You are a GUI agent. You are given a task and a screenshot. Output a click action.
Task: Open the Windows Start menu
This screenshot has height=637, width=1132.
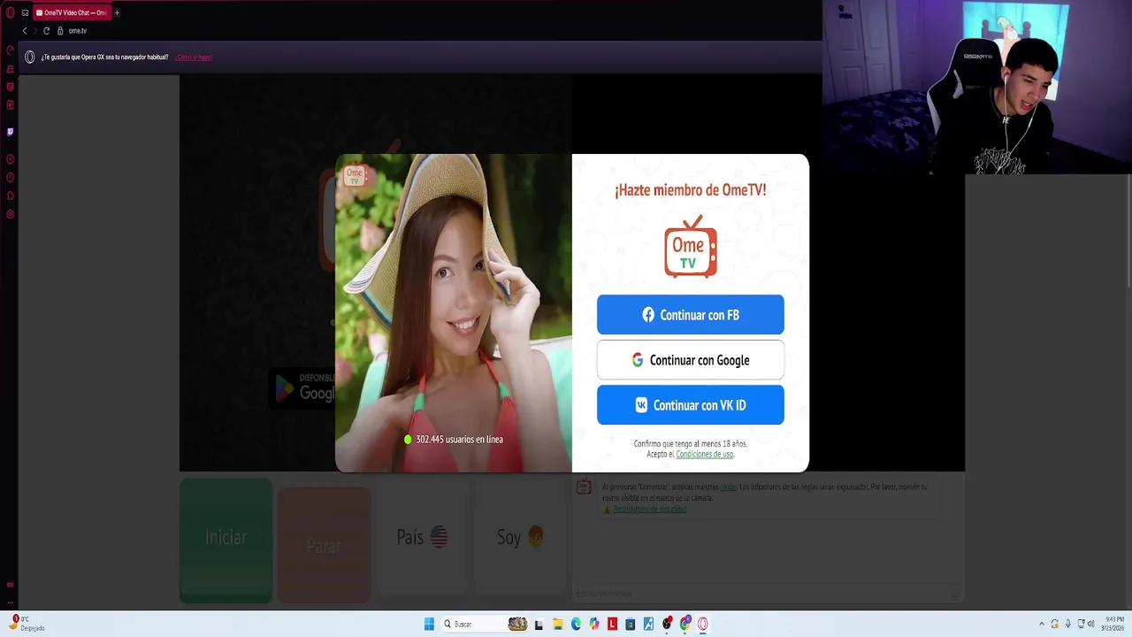pos(429,624)
